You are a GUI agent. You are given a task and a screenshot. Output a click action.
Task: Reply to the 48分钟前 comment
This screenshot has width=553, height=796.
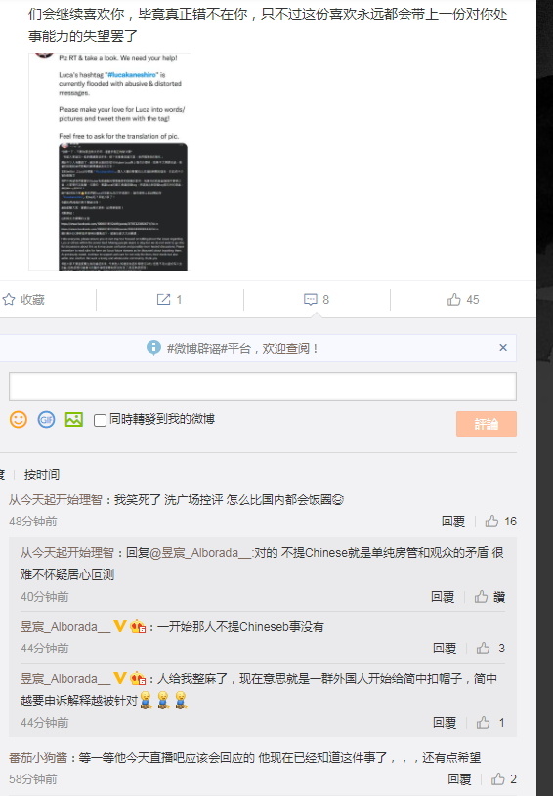(453, 522)
